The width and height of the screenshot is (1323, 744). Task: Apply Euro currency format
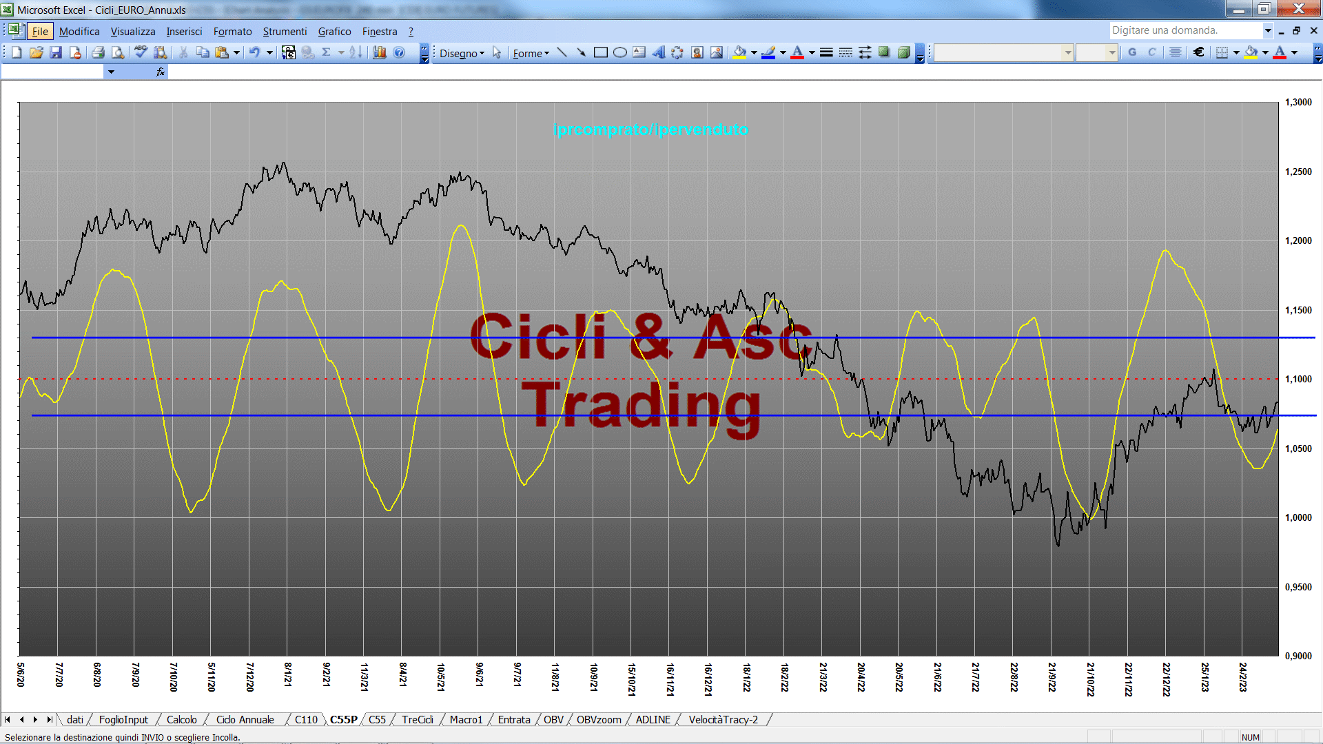coord(1199,52)
